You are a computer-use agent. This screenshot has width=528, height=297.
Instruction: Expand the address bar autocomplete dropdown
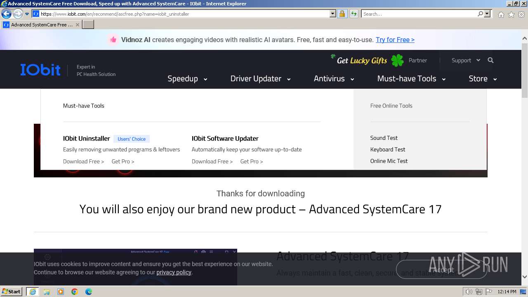coord(333,14)
